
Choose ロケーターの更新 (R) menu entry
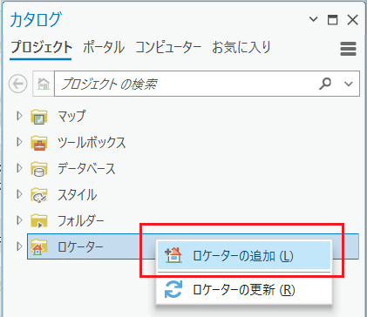244,289
